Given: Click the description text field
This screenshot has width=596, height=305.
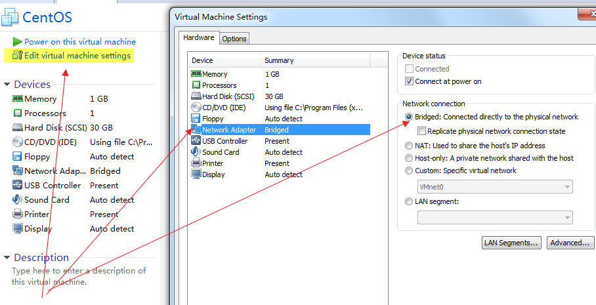Looking at the screenshot, I should [79, 277].
